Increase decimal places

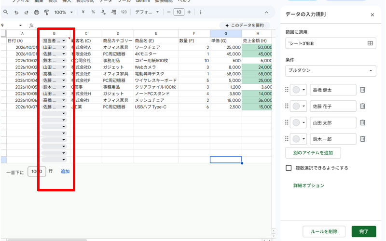point(113,12)
